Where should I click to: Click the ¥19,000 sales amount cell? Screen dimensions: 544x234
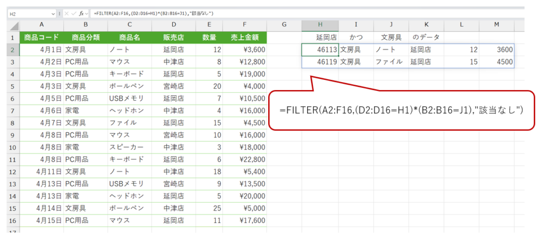tap(244, 74)
